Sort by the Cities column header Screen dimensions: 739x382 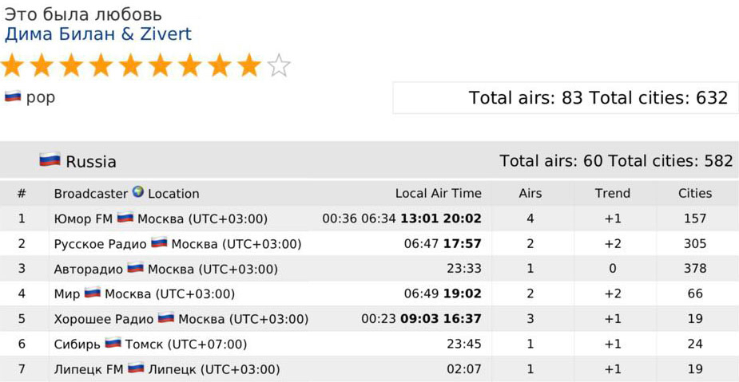[x=695, y=193]
